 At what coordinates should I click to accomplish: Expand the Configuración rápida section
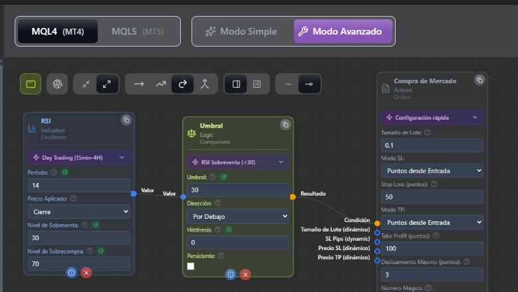pos(432,118)
